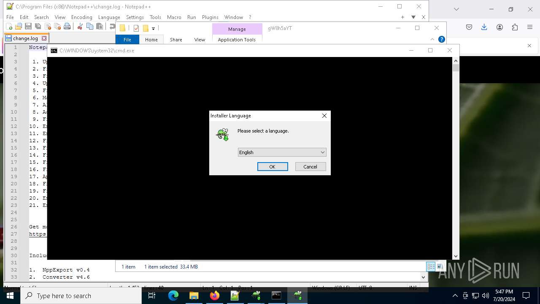Image resolution: width=540 pixels, height=304 pixels.
Task: Click OK in Installer Language dialog
Action: pos(273,167)
